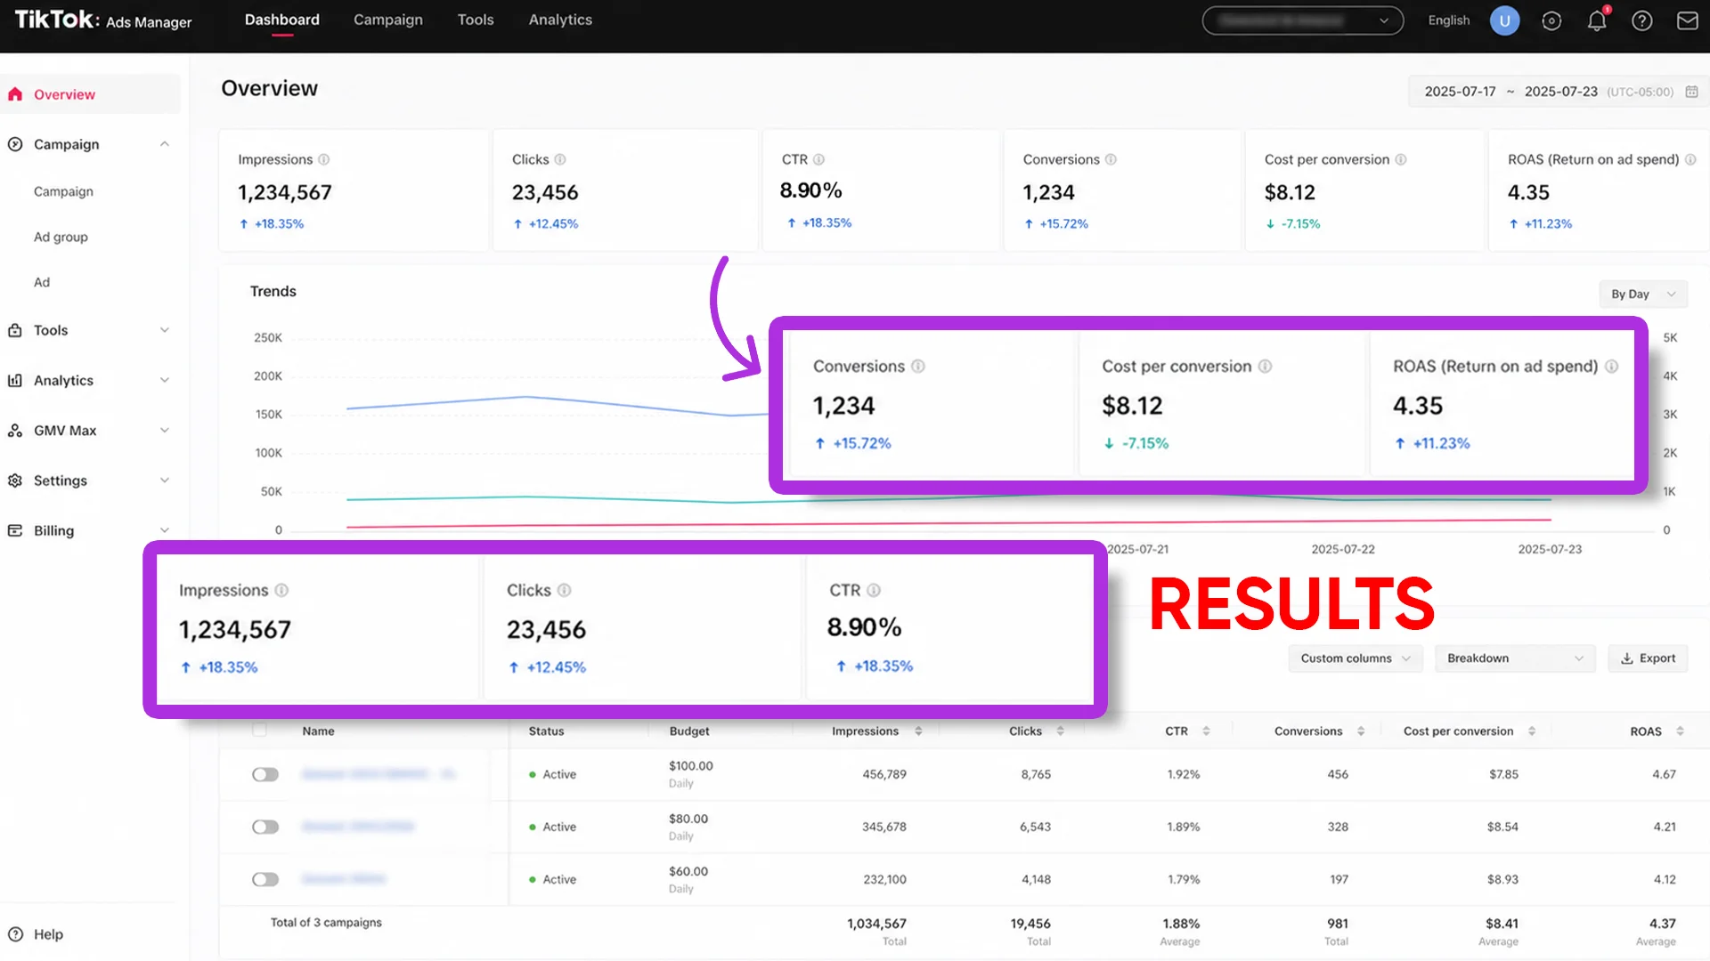Image resolution: width=1710 pixels, height=961 pixels.
Task: Click the English language link
Action: click(x=1449, y=20)
